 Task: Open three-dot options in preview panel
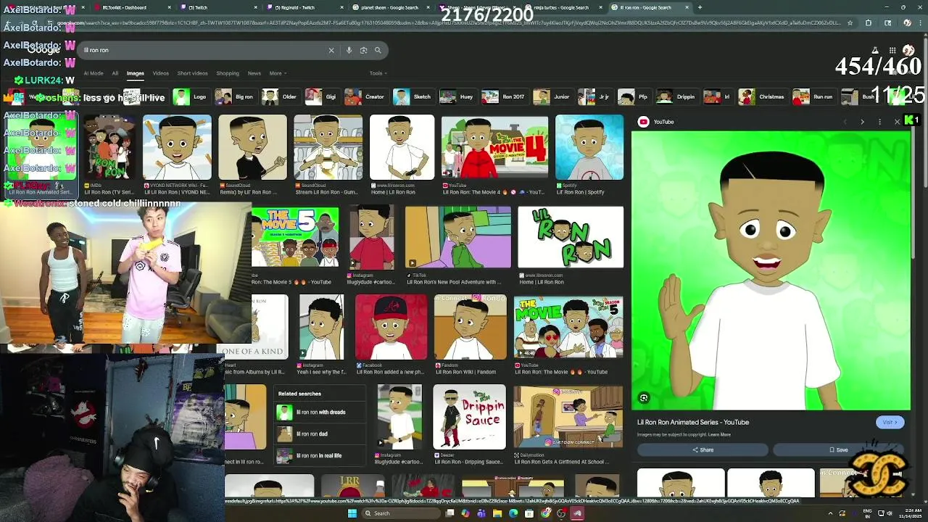pyautogui.click(x=879, y=122)
